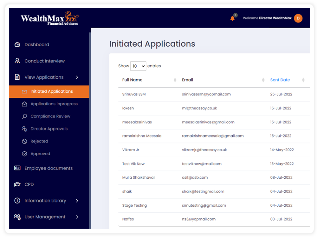Click email ramakrishnameesala@gmail.com
The width and height of the screenshot is (317, 239).
213,136
